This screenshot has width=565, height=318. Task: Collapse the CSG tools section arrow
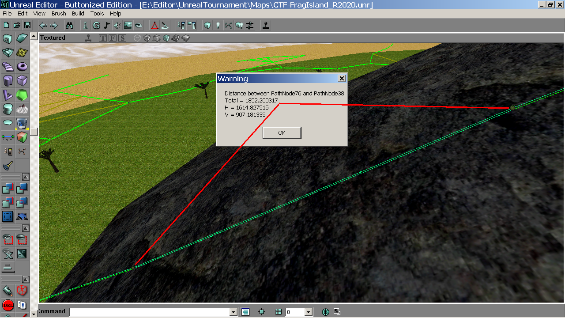(x=26, y=177)
